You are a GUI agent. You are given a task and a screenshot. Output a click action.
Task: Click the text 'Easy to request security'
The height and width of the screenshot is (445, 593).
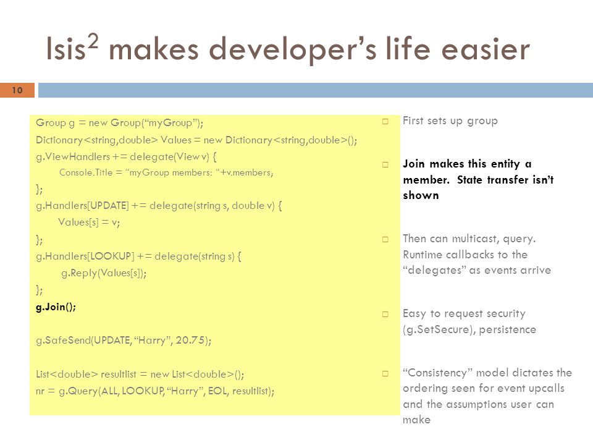(x=464, y=314)
